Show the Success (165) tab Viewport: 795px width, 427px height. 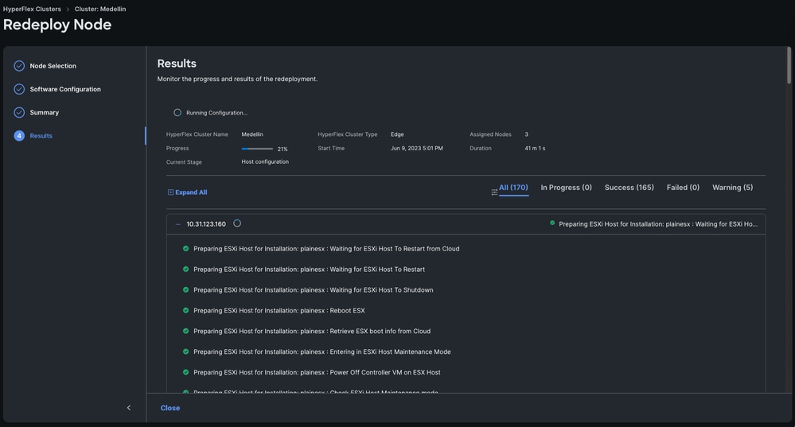[x=629, y=188]
